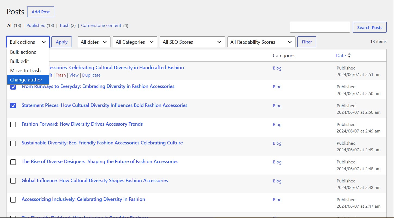Open the 'Sustainable Diversity' post title link
This screenshot has width=394, height=218.
(x=102, y=143)
